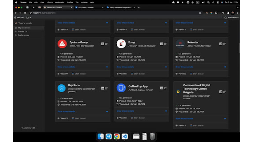Screen dimensions: 253x142
Task: Open Finder from the Dock
Action: pos(101,136)
